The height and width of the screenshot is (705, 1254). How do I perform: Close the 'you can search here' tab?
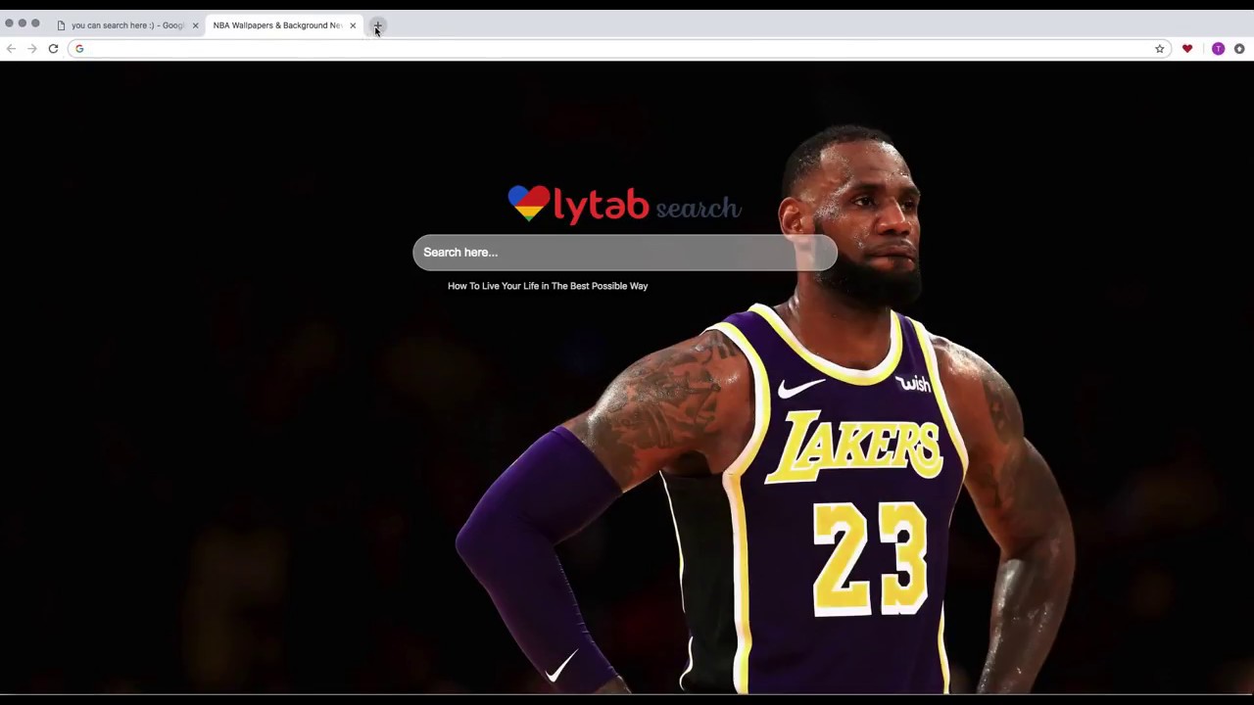tap(195, 25)
